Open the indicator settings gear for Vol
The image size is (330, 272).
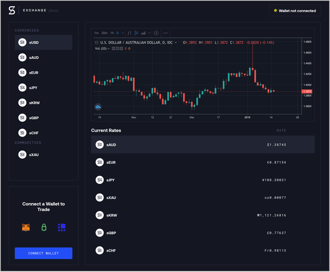(117, 49)
